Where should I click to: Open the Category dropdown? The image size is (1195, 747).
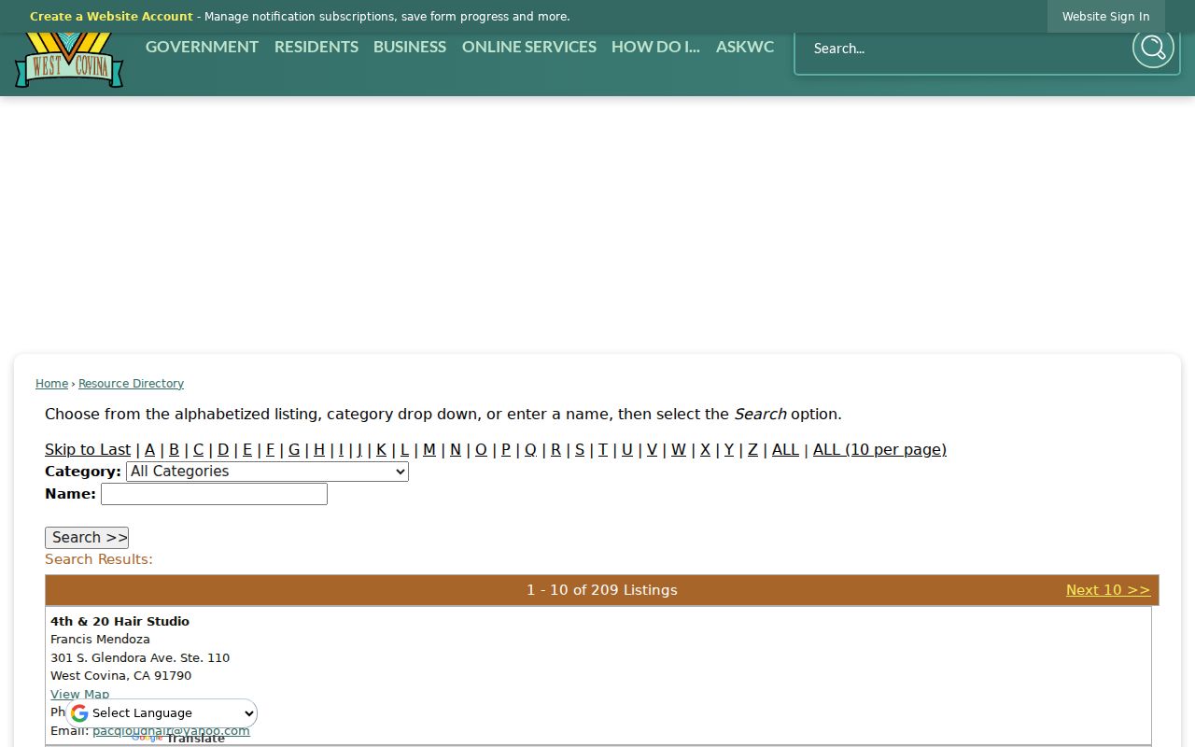[267, 472]
